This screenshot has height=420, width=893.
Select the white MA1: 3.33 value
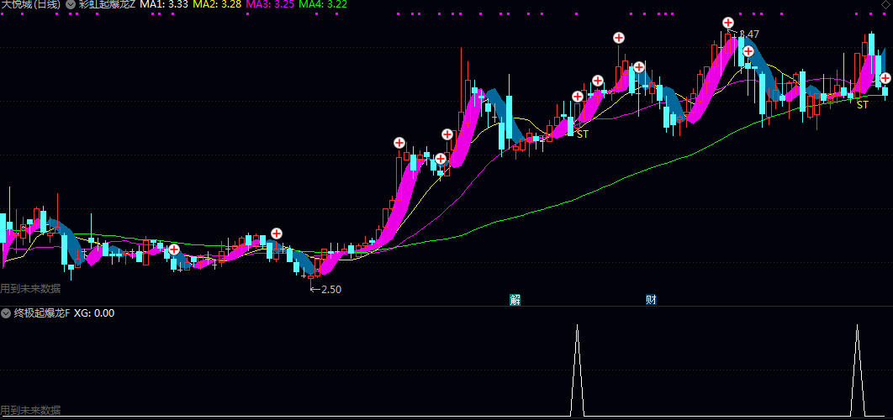click(165, 4)
